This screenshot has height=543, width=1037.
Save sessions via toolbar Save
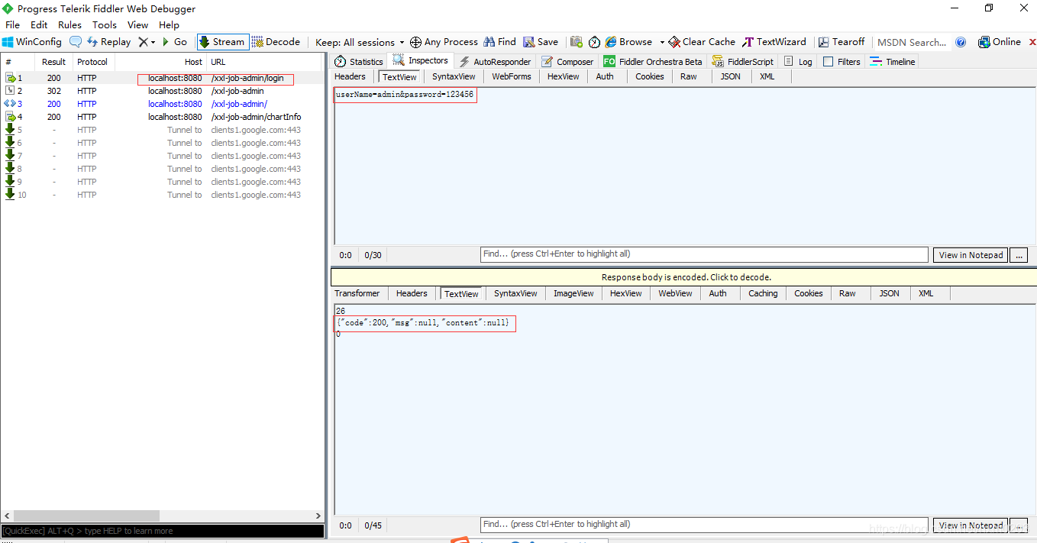click(541, 42)
